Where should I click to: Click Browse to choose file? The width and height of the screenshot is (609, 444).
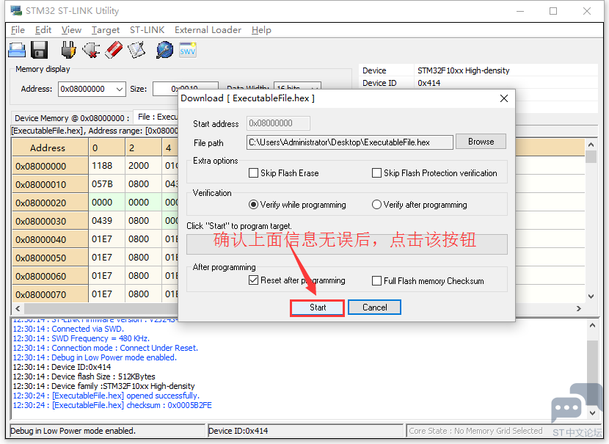[481, 142]
